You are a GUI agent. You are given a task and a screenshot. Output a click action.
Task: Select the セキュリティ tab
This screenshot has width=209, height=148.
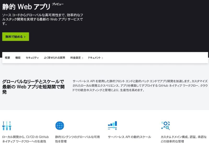[x=32, y=58]
